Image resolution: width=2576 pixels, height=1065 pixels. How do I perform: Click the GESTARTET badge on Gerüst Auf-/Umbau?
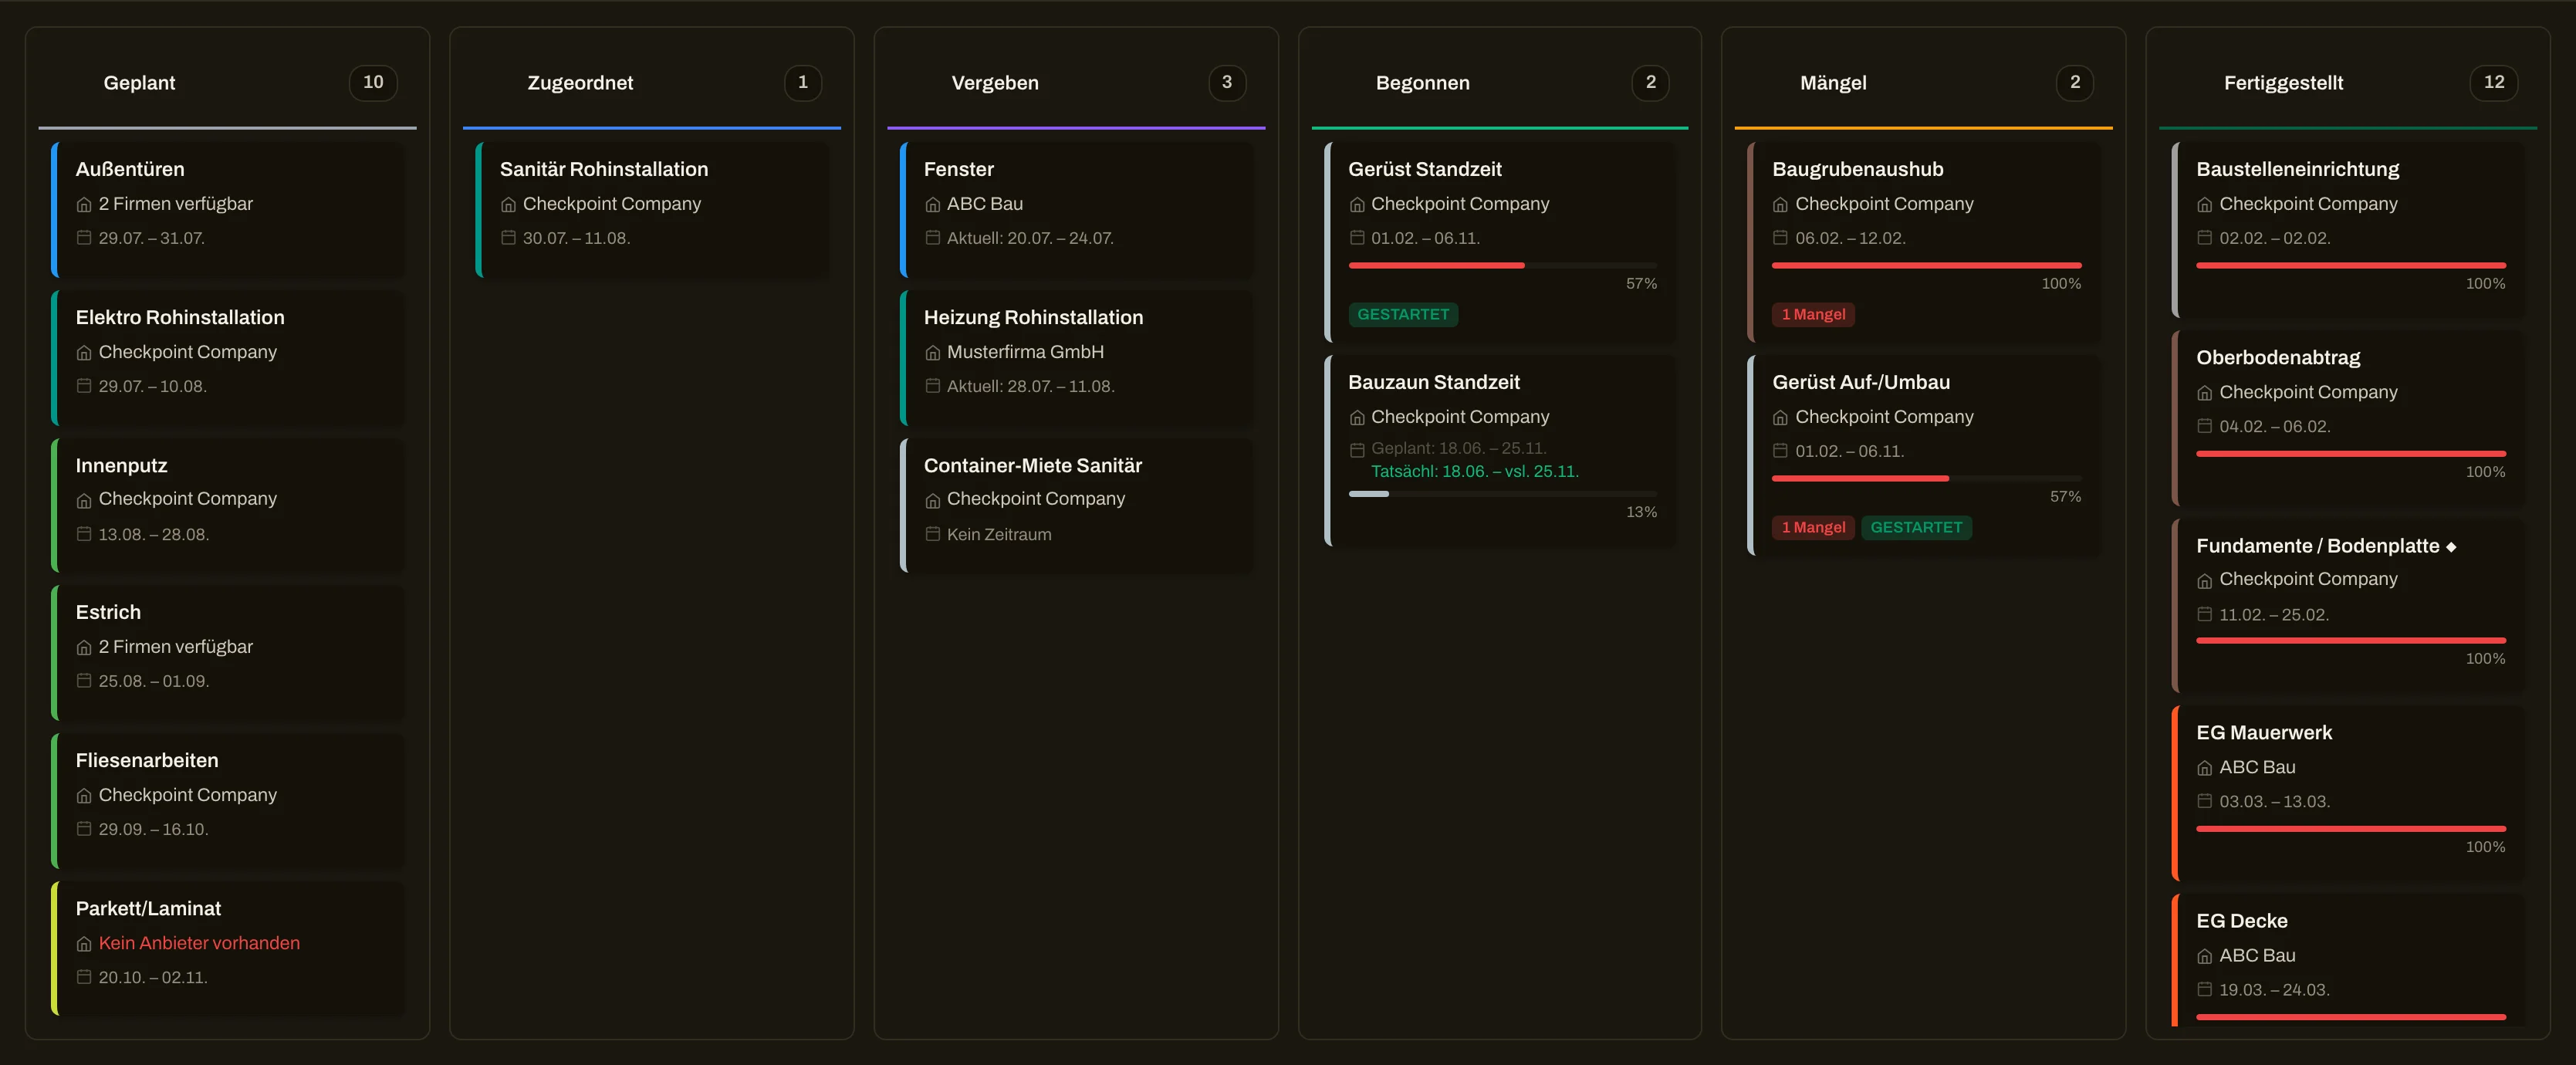(x=1916, y=527)
